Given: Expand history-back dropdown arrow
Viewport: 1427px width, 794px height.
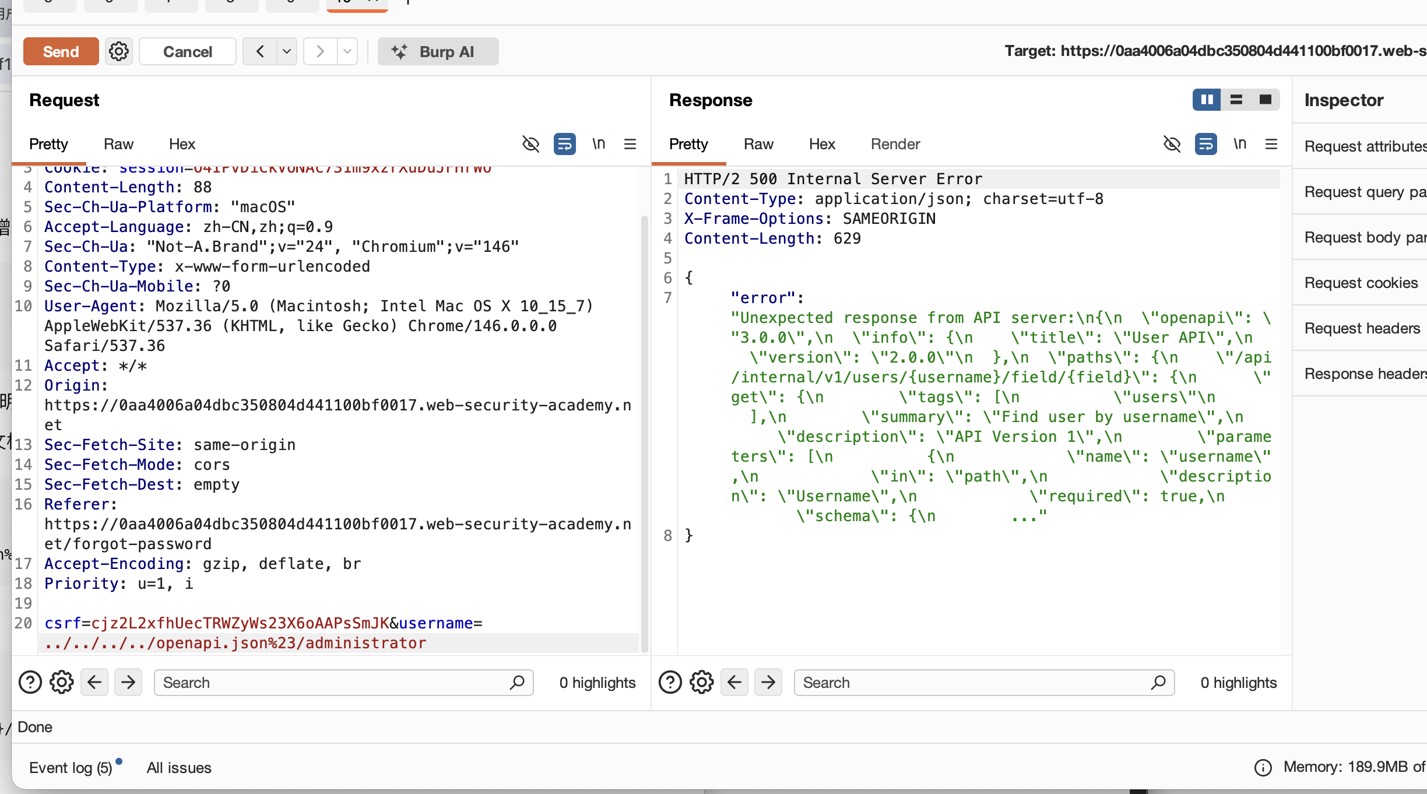Looking at the screenshot, I should click(x=287, y=51).
